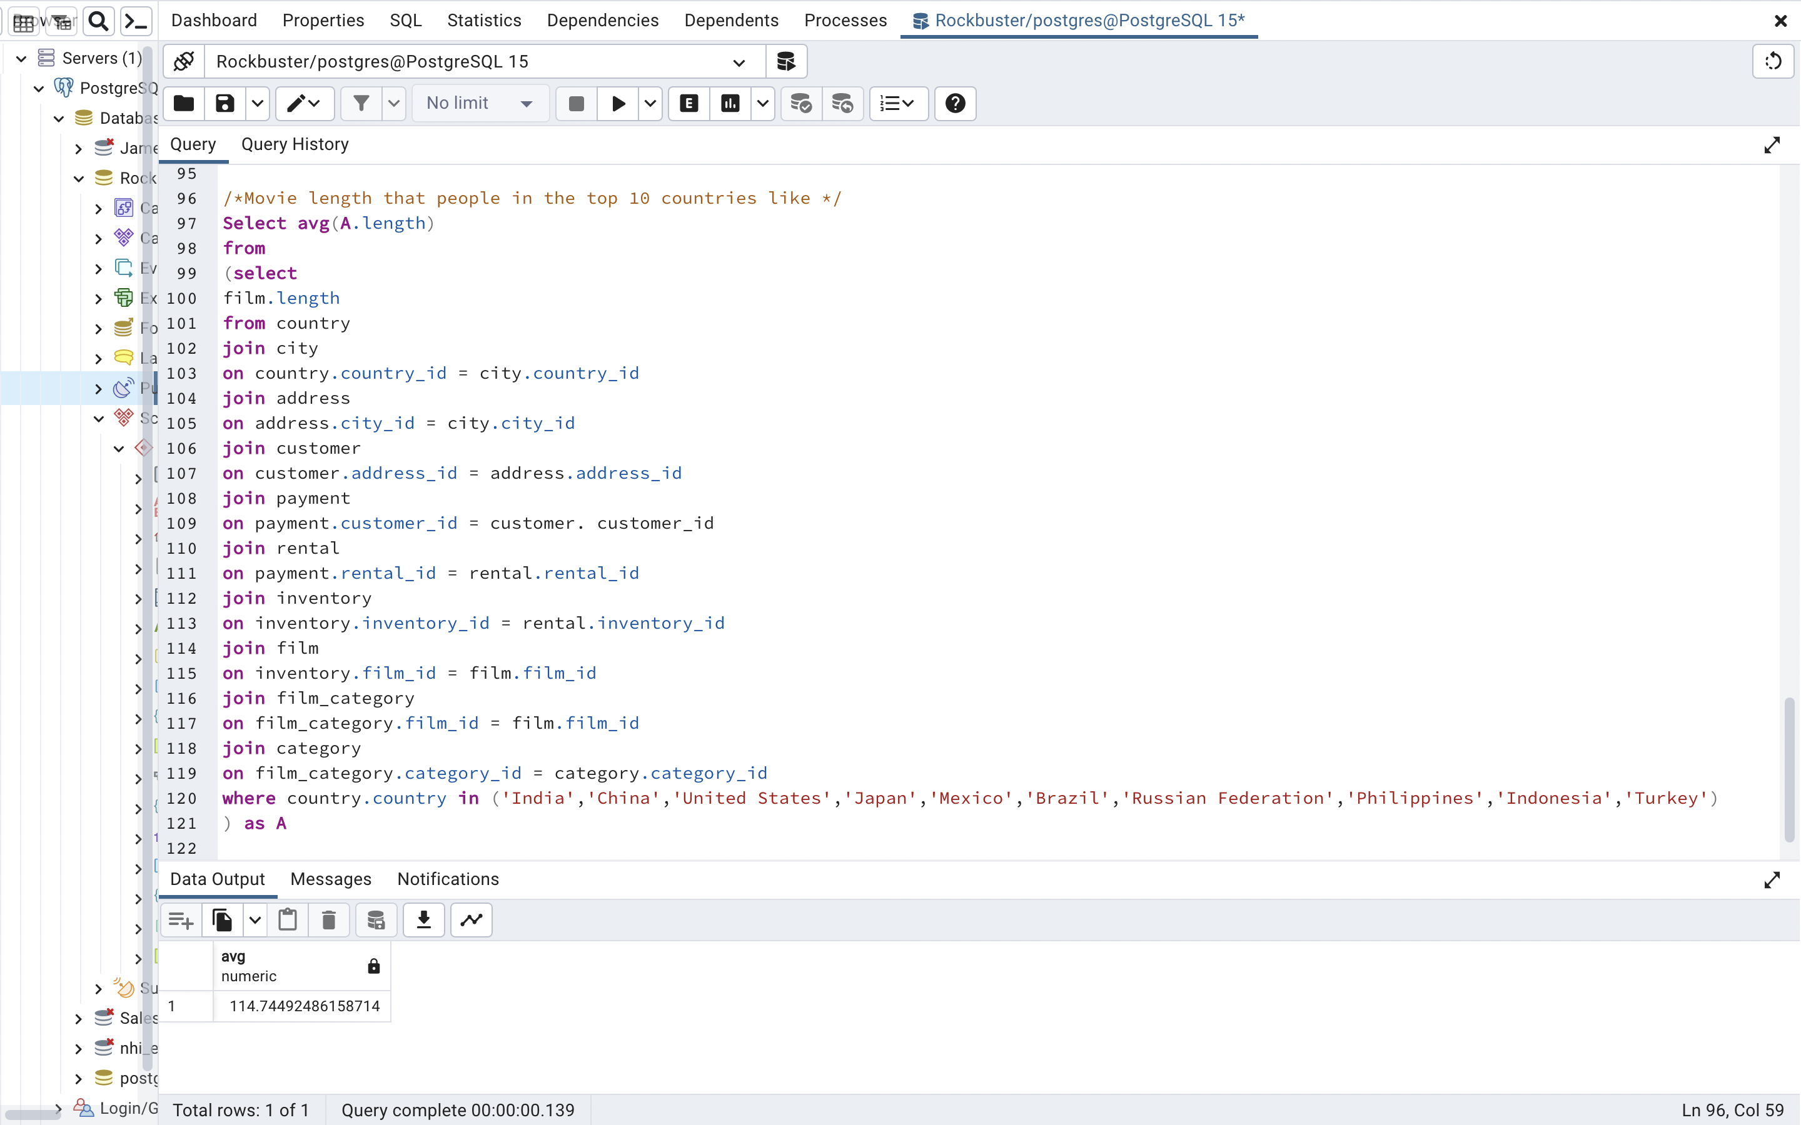Click the Execute query play button
This screenshot has height=1125, width=1801.
pyautogui.click(x=618, y=103)
